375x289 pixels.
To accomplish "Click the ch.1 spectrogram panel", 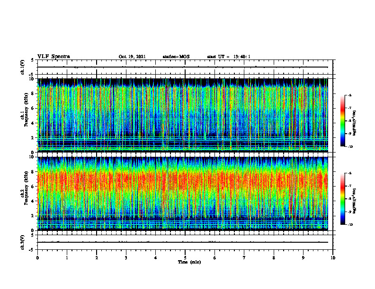I will (185, 115).
